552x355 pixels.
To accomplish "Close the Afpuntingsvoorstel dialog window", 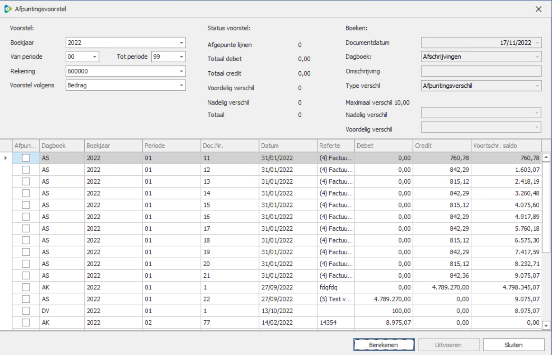I will (x=538, y=9).
